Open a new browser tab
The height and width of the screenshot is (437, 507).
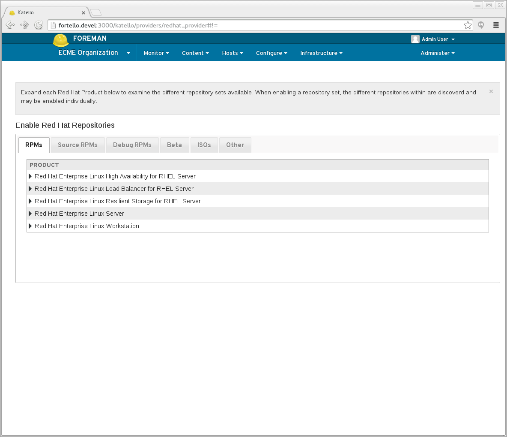pyautogui.click(x=96, y=12)
